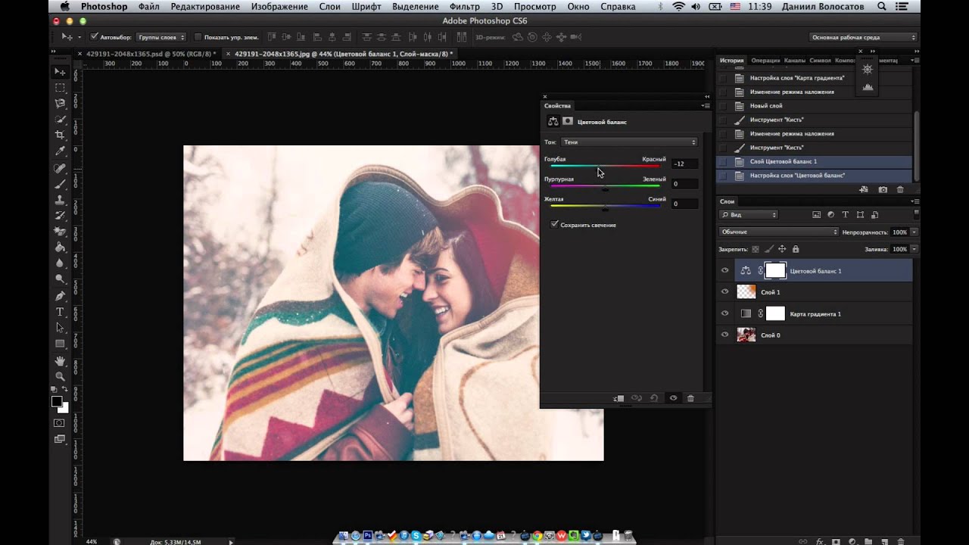Open the Редактирование menu
Image resolution: width=969 pixels, height=545 pixels.
[205, 7]
